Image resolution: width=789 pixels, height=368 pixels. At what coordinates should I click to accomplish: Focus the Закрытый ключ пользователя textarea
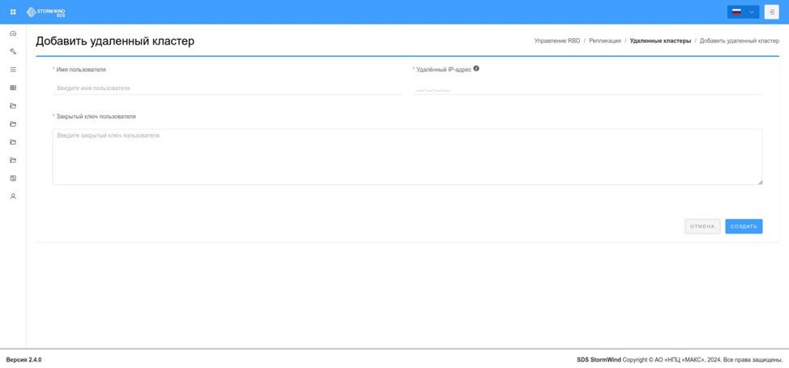(407, 156)
